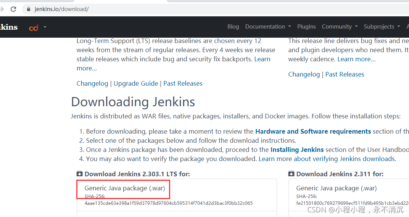Open the LTS Past Releases link
This screenshot has height=217, width=409.
point(183,83)
